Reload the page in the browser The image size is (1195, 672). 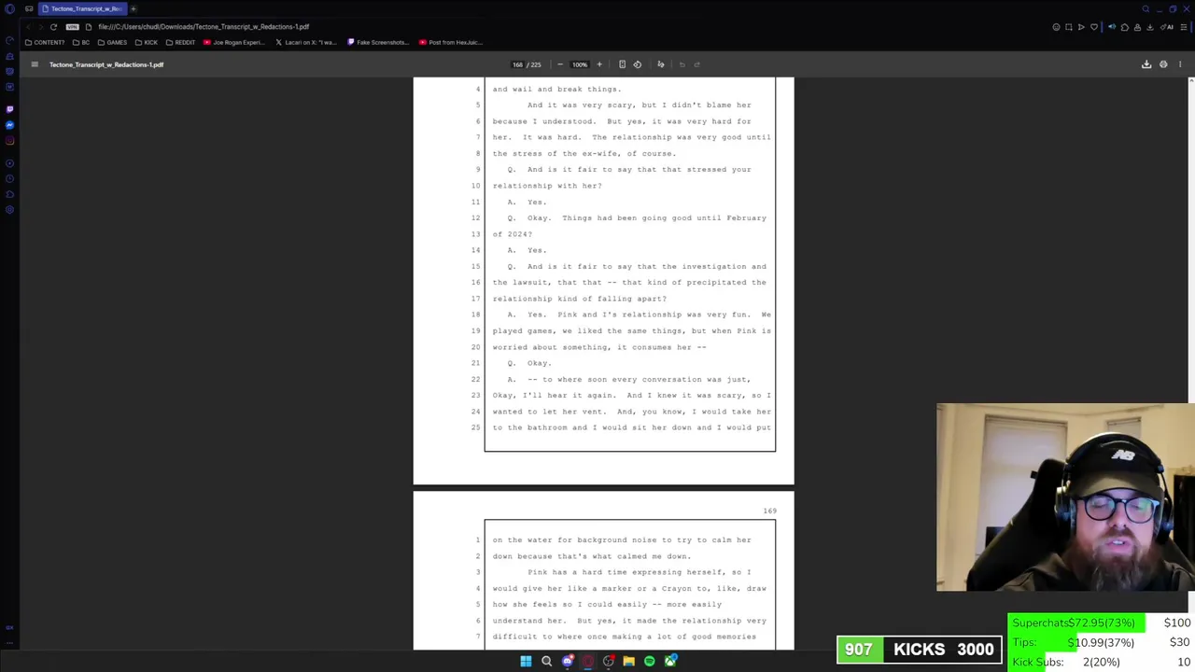[x=53, y=27]
